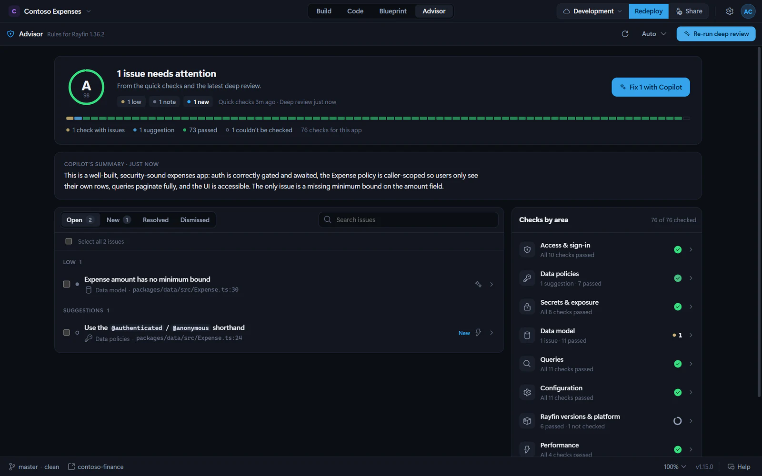Switch to the Blueprint tab
Screen dimensions: 762x476
pos(393,11)
